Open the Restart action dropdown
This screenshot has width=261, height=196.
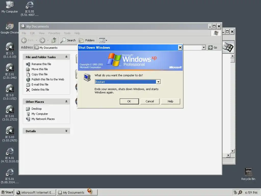(158, 82)
